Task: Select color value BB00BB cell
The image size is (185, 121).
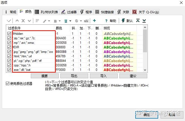Action: (61, 51)
